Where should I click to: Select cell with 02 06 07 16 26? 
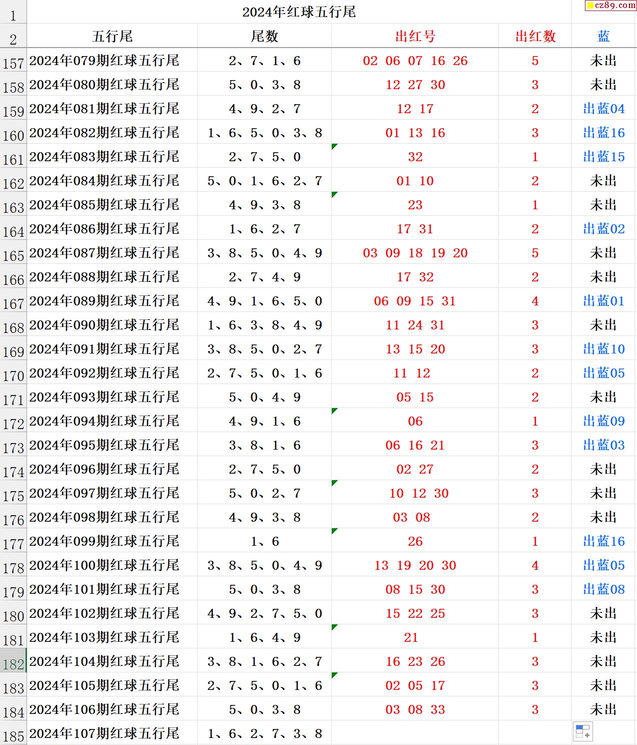click(x=415, y=61)
